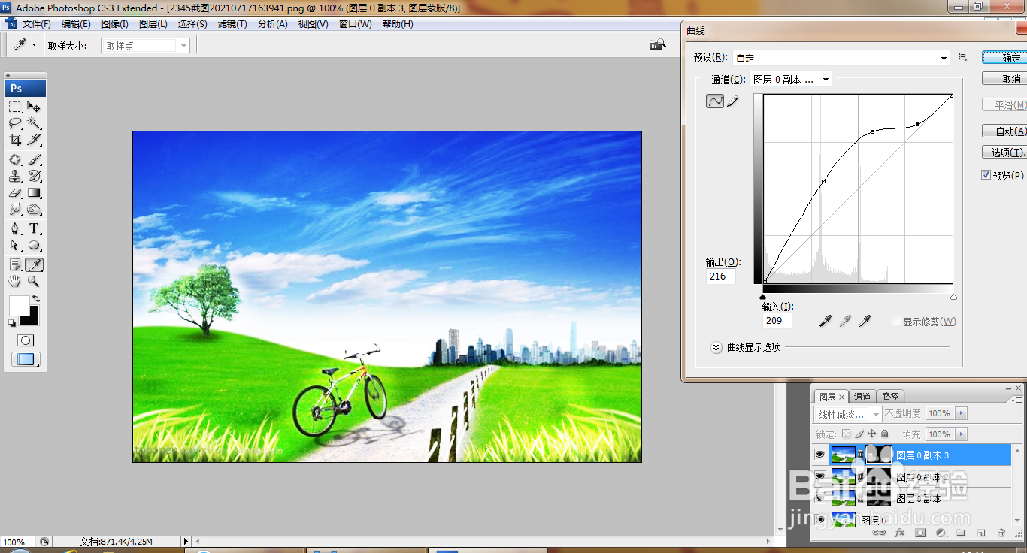
Task: Select the Horizontal Type tool
Action: [34, 228]
